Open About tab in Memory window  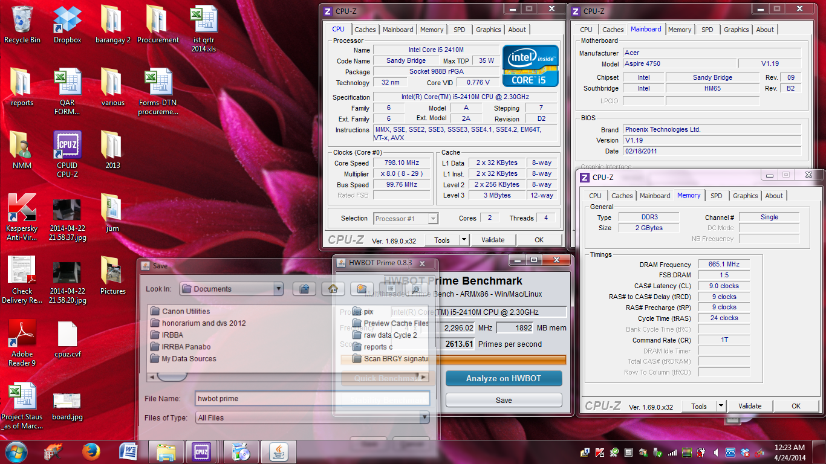pyautogui.click(x=774, y=196)
